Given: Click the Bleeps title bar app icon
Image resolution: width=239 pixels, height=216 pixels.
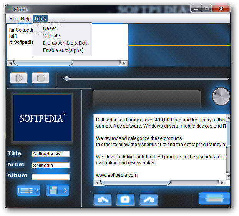Looking at the screenshot, I should coord(9,10).
